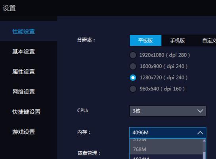This screenshot has width=216, height=159.
Task: Pick the 960x540 dpi 160 resolution
Action: point(133,89)
